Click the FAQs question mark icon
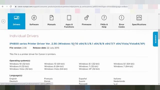 104,18
